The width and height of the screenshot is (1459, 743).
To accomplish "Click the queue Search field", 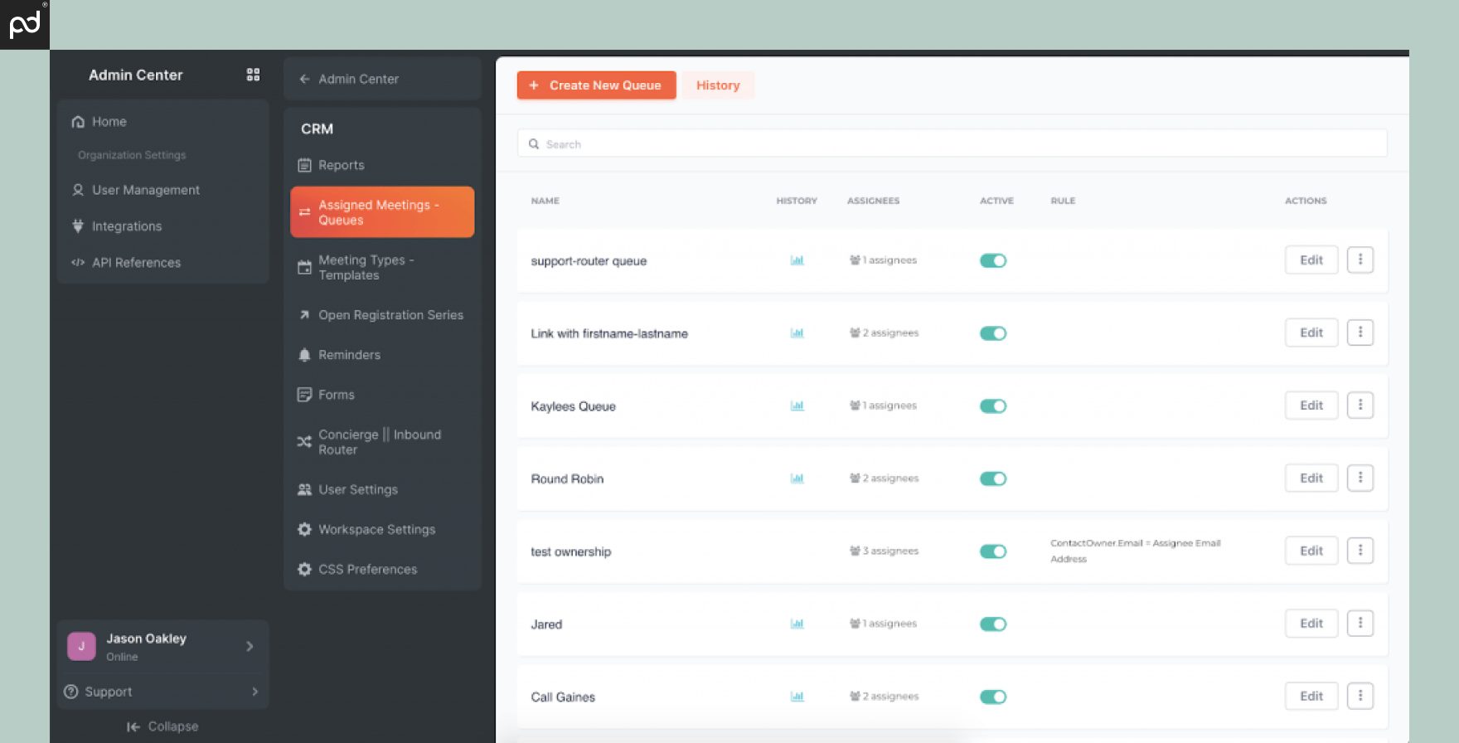I will (x=952, y=143).
